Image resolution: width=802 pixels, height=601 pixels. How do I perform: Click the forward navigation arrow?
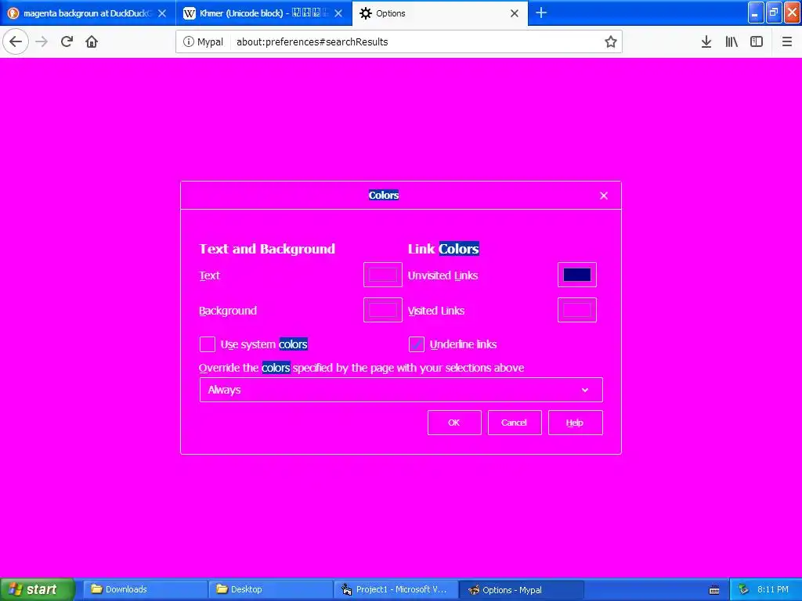click(x=42, y=41)
